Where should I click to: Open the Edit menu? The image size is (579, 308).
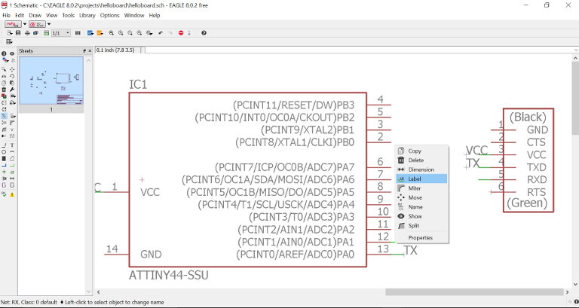[20, 15]
